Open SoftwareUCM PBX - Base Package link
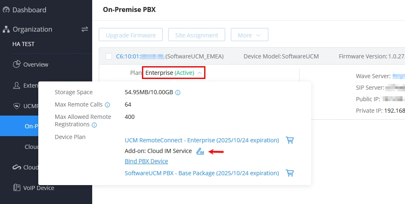Viewport: 405px width, 204px height. 202,173
